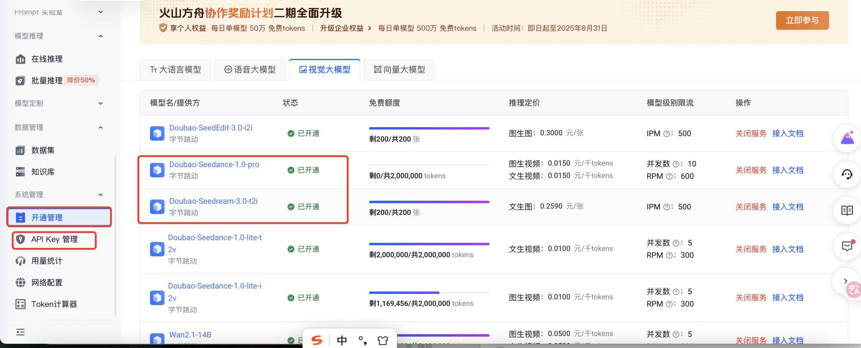Screen dimensions: 861x348
Task: Switch to the 向量大模型 tab
Action: (x=399, y=69)
